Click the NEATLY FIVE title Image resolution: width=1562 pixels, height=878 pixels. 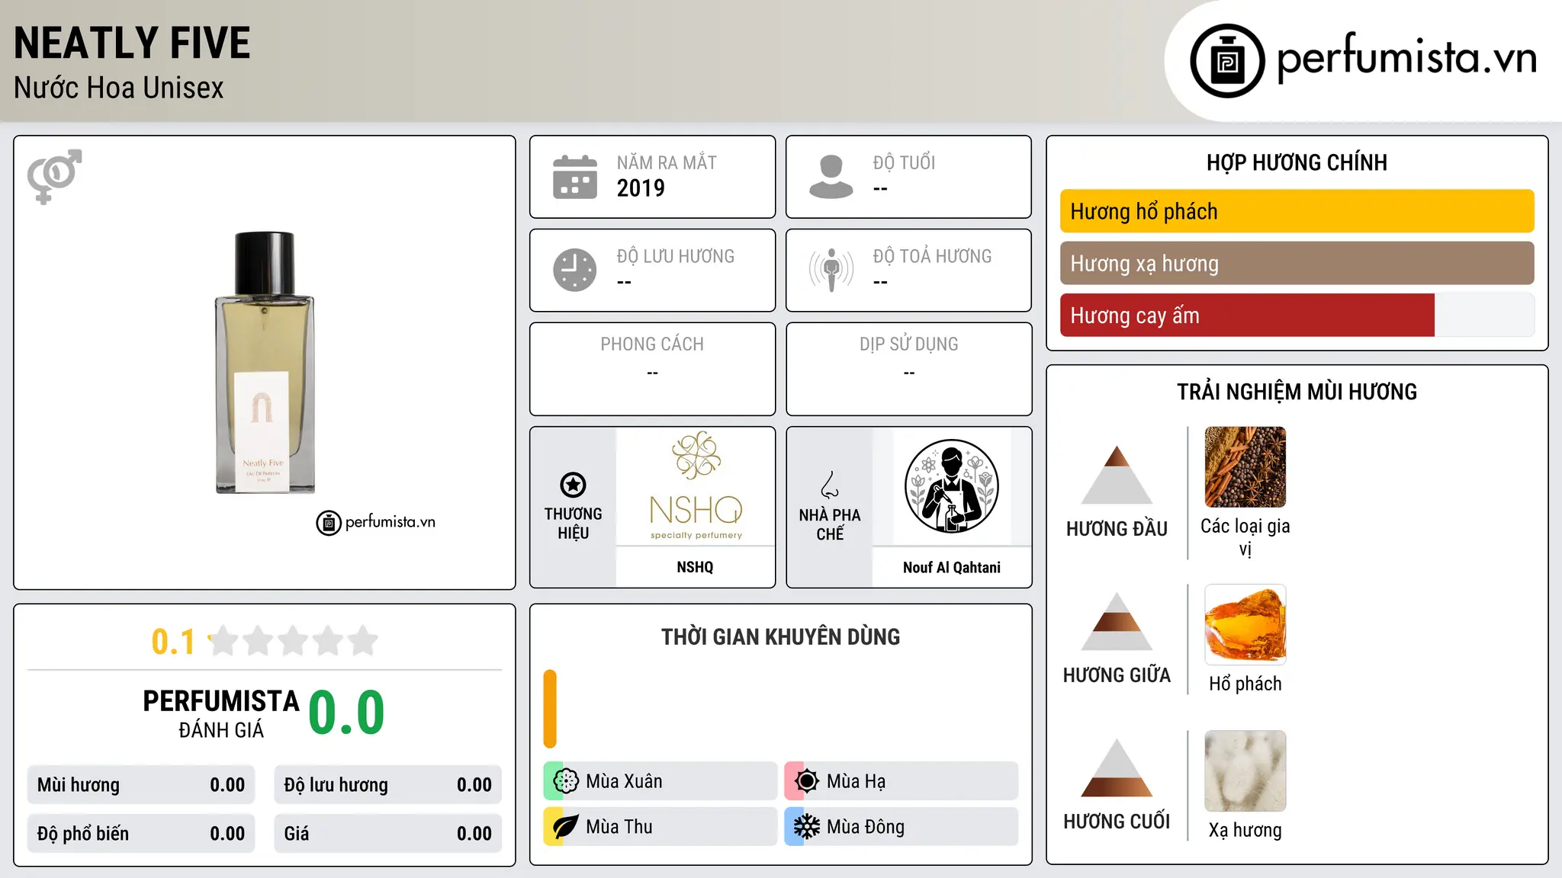[x=132, y=43]
